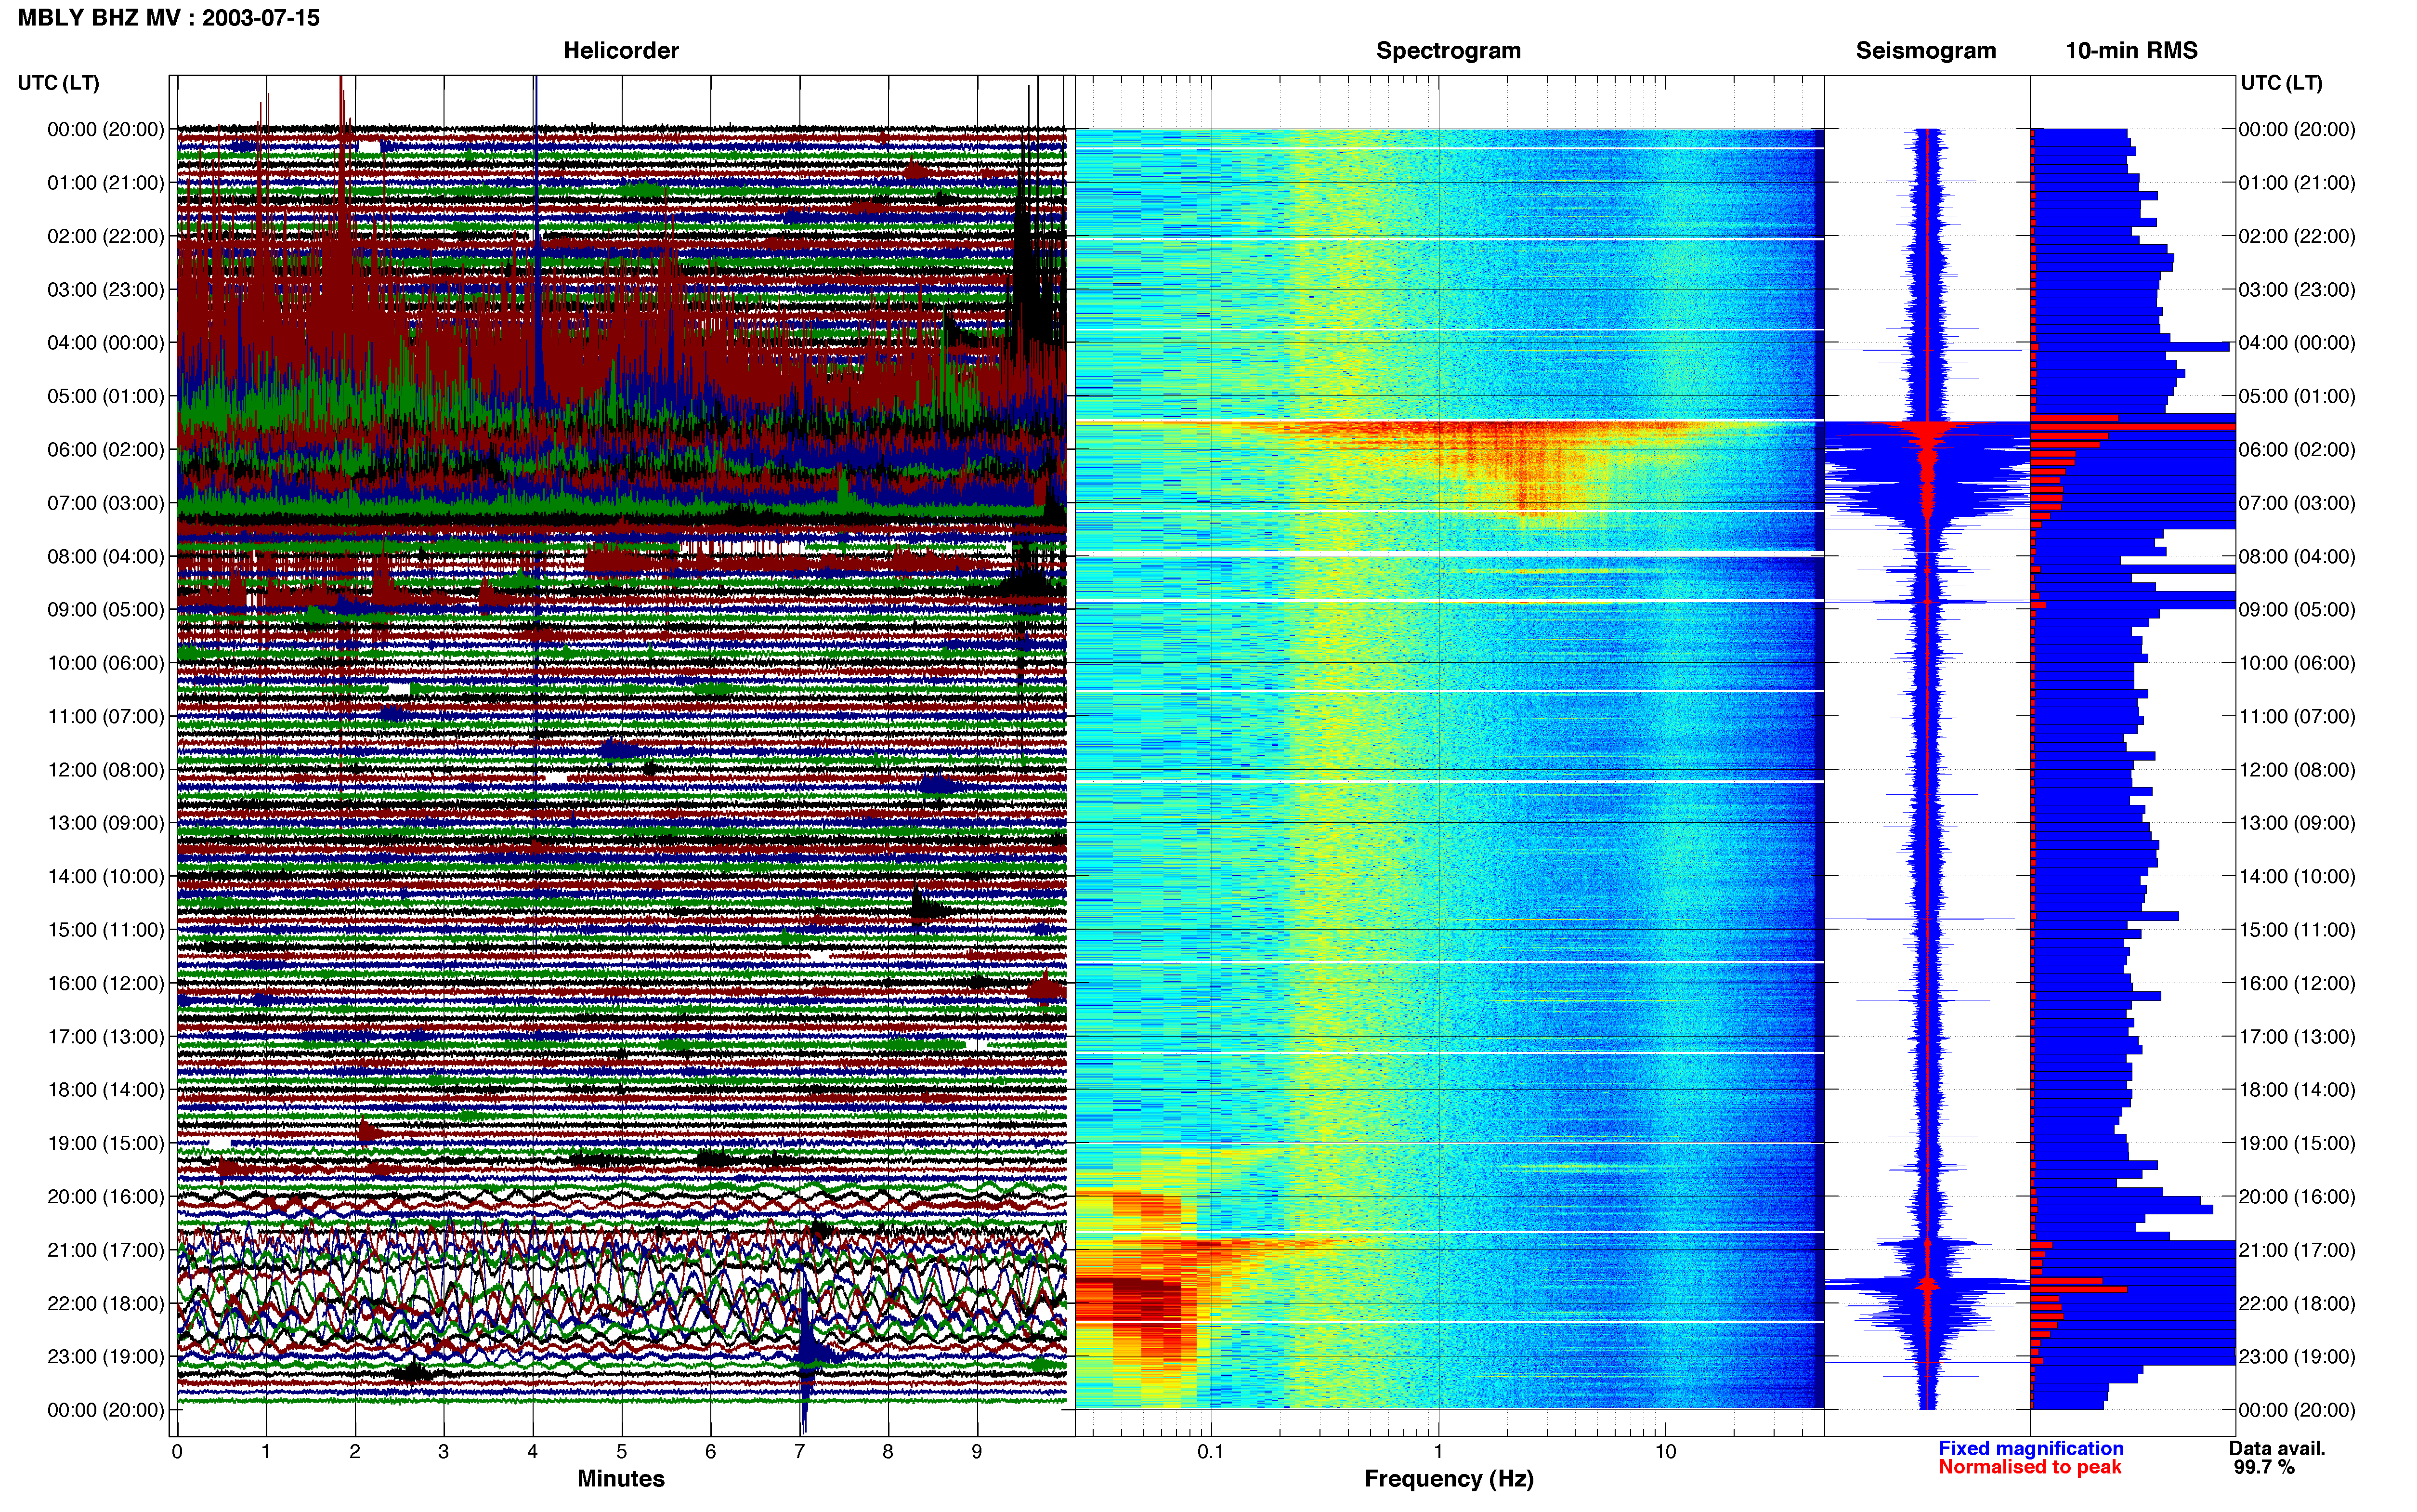Click '18:00 (14:00)' on the RMS right axis
This screenshot has width=2417, height=1512.
click(2297, 1090)
